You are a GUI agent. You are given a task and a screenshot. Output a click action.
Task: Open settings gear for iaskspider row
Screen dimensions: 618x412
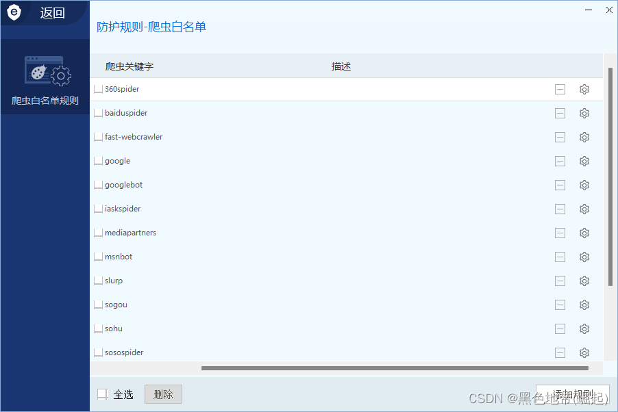pos(584,209)
